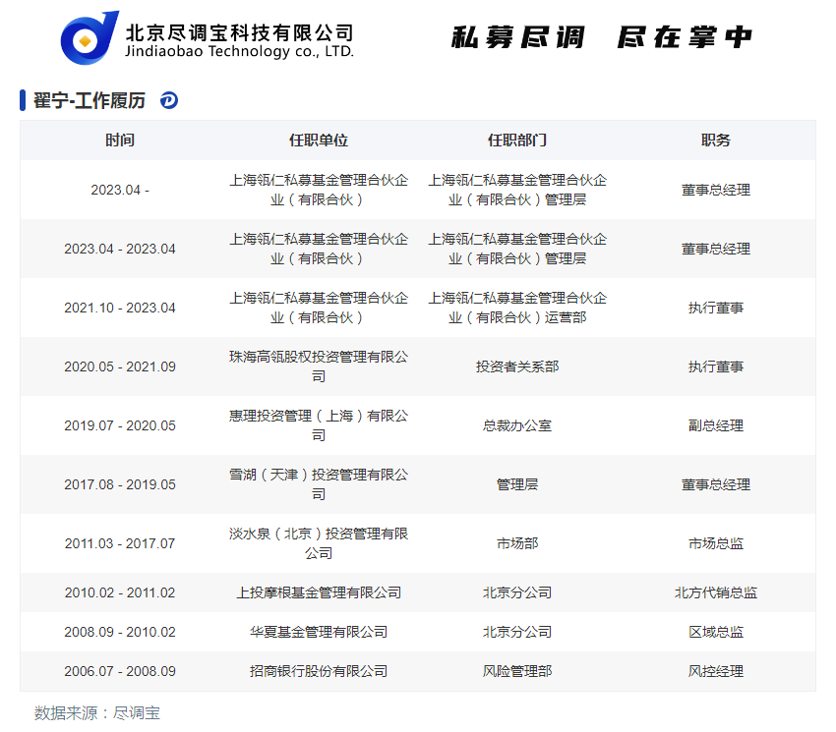
Task: Click the 副总经理 position cell
Action: 715,425
